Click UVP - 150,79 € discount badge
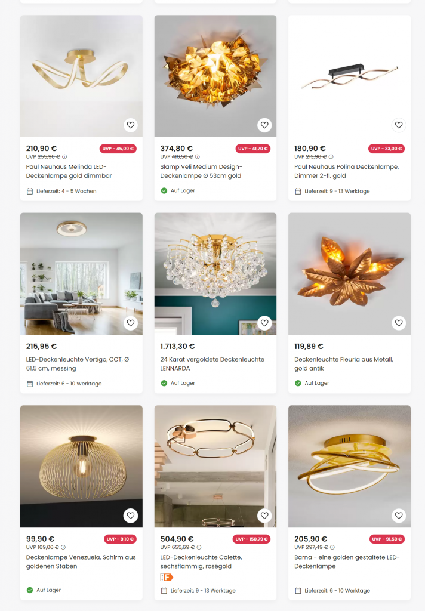 point(251,539)
